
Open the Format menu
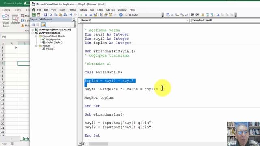[x=72, y=10]
